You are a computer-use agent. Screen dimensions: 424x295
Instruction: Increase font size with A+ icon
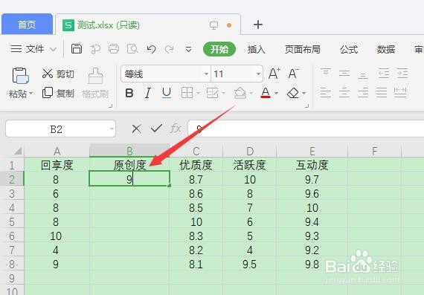click(x=274, y=74)
